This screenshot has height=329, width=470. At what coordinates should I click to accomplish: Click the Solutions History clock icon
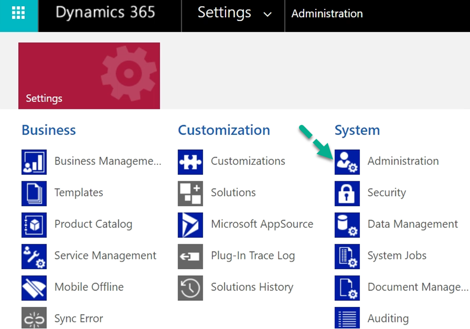point(191,287)
